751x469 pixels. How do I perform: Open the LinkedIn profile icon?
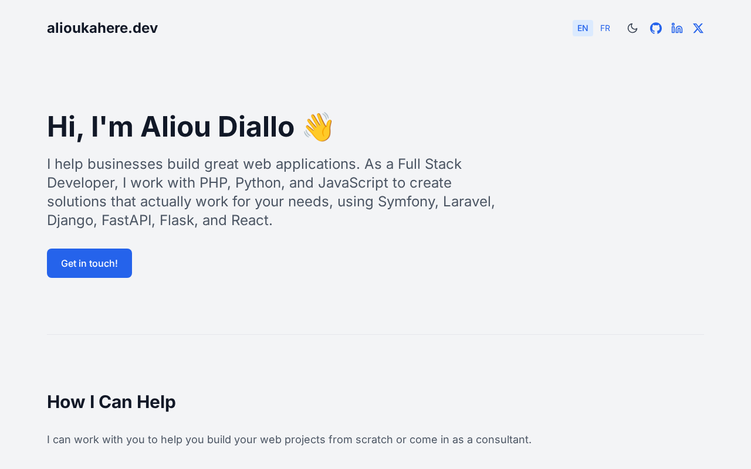click(x=677, y=28)
